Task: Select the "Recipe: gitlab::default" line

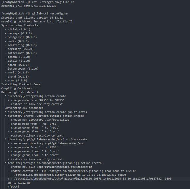Action: pos(20,92)
